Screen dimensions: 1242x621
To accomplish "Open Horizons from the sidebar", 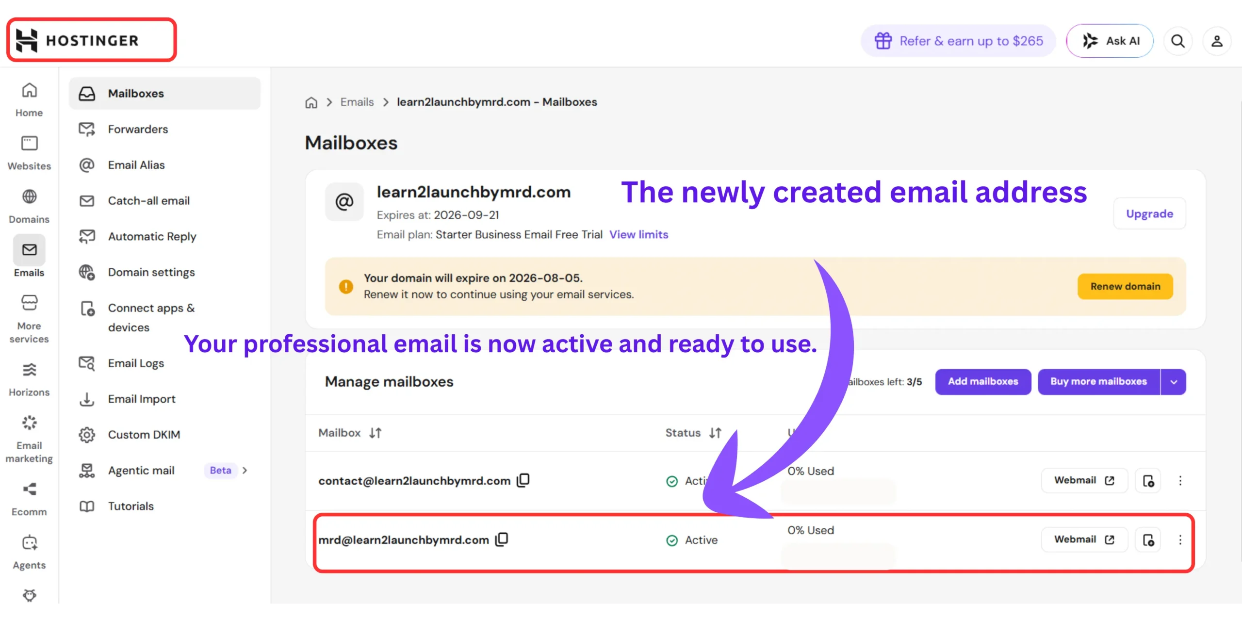I will click(x=29, y=379).
